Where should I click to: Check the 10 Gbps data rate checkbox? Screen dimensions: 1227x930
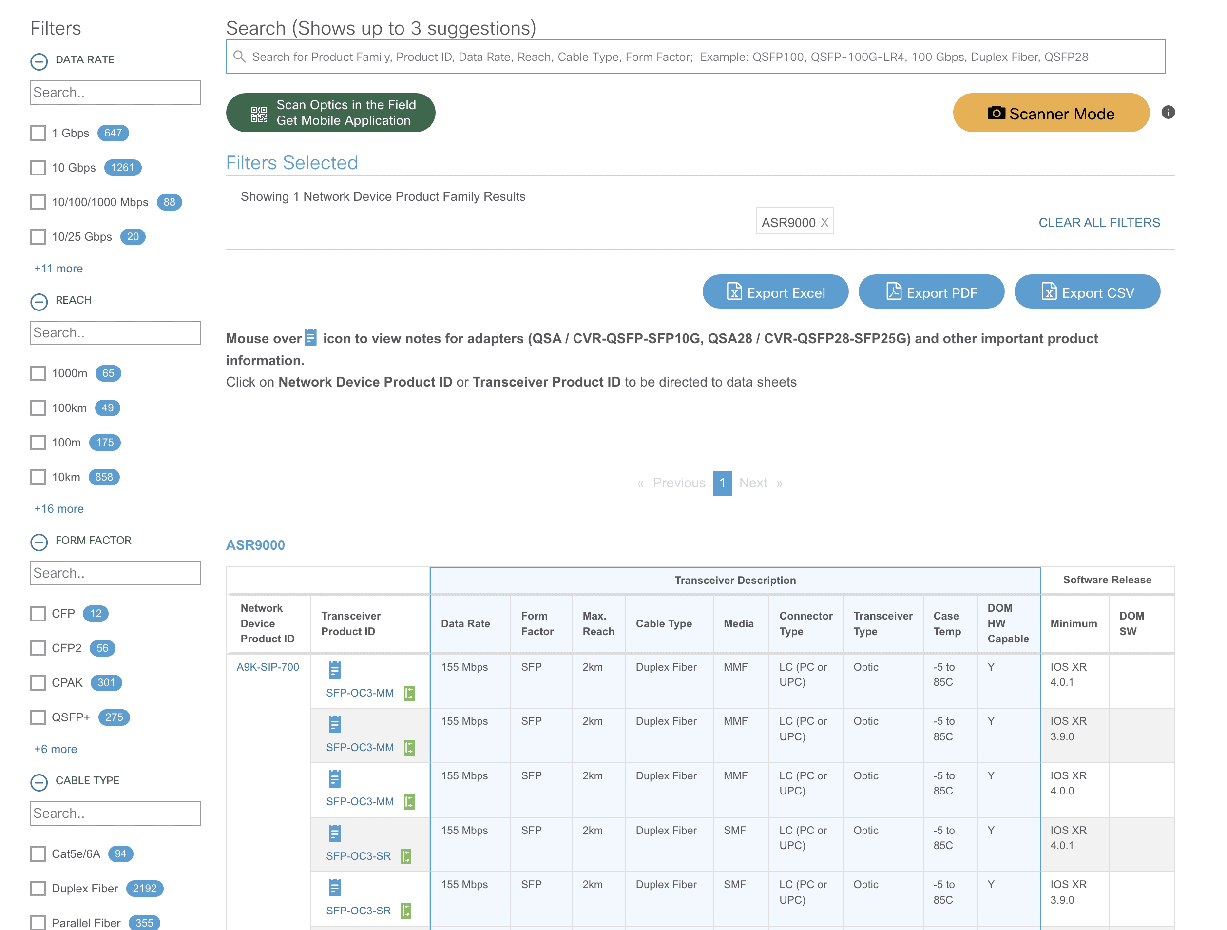[x=38, y=168]
